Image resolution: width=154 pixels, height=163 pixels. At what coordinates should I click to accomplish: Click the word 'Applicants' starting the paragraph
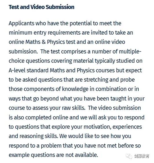(x=21, y=24)
